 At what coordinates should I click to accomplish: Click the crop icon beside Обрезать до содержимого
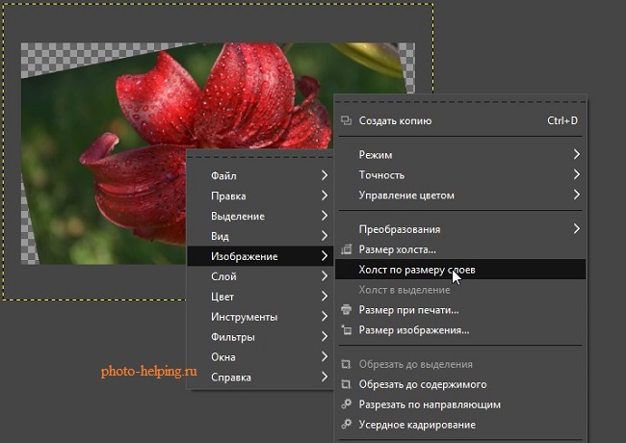[x=346, y=384]
